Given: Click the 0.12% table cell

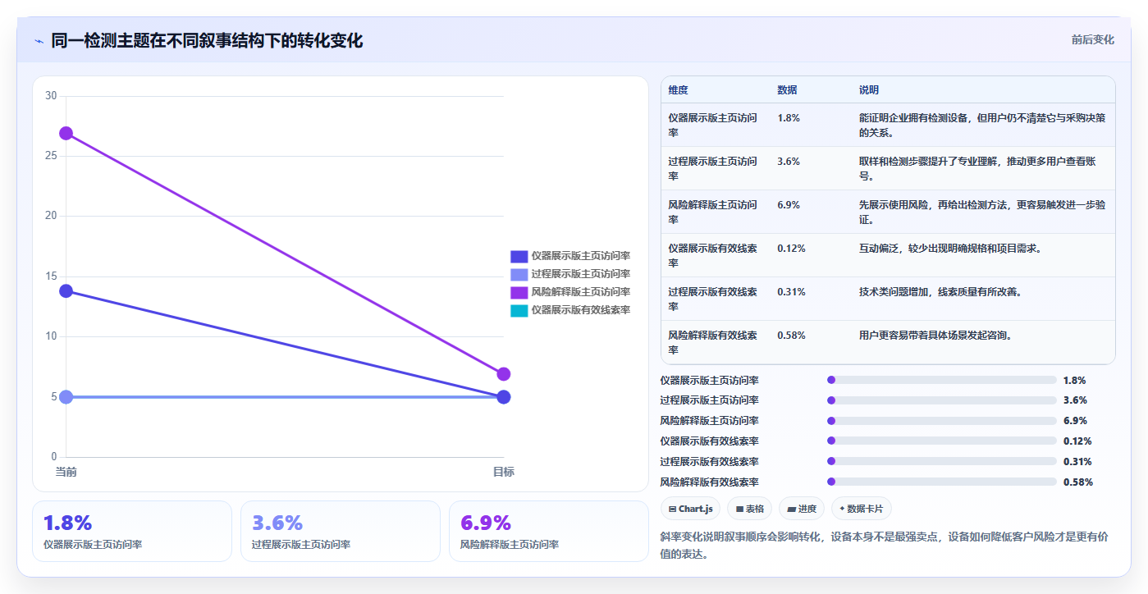Looking at the screenshot, I should [x=791, y=248].
